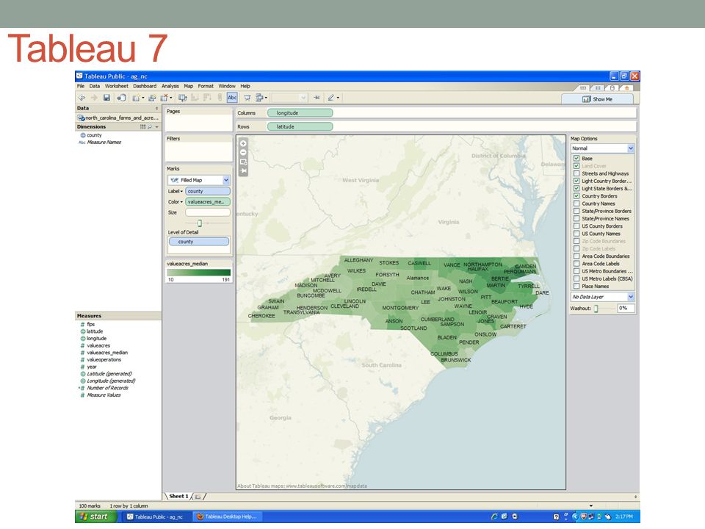The image size is (705, 529).
Task: Open the Color shelf dropdown arrow
Action: click(x=181, y=202)
